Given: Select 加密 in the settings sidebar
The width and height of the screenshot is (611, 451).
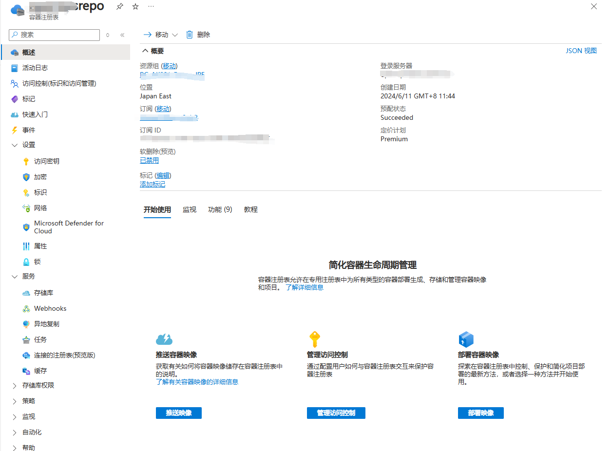Looking at the screenshot, I should coord(39,177).
